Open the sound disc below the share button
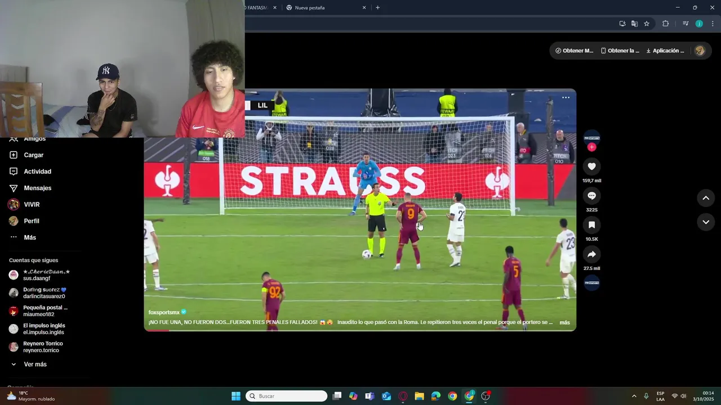The height and width of the screenshot is (405, 721). (x=591, y=282)
